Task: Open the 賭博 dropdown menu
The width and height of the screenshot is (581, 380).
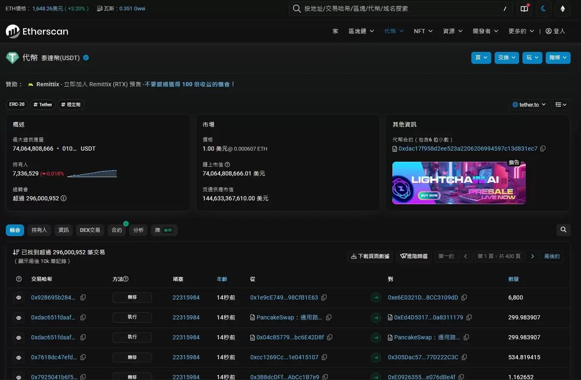Action: pyautogui.click(x=558, y=58)
